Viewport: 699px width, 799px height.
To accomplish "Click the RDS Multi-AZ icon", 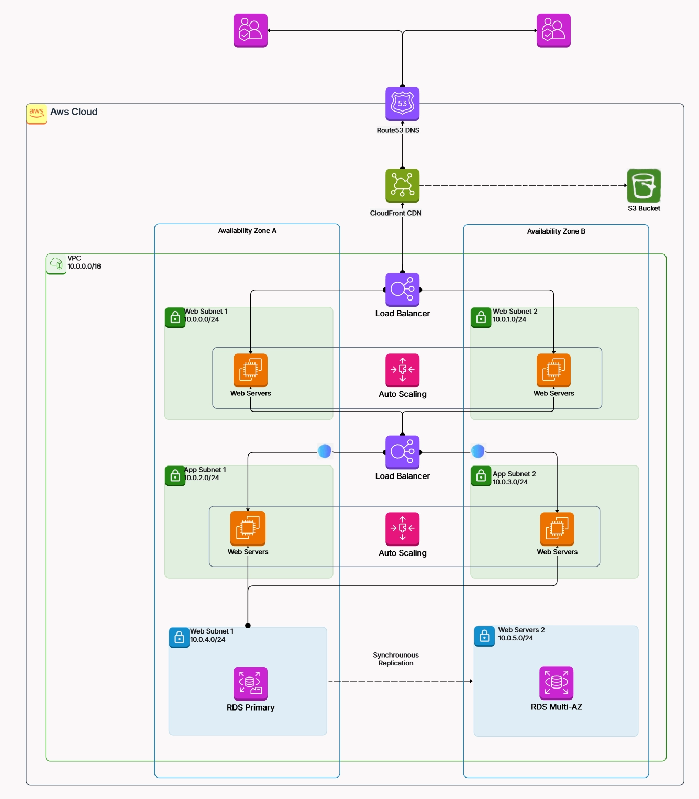I will (556, 682).
